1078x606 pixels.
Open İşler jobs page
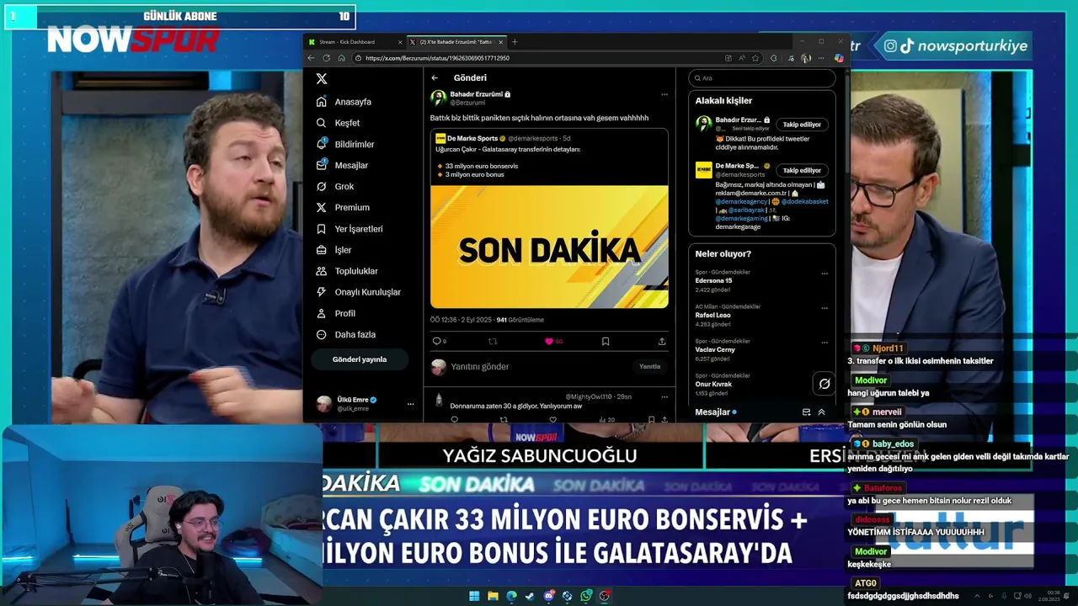coord(334,250)
